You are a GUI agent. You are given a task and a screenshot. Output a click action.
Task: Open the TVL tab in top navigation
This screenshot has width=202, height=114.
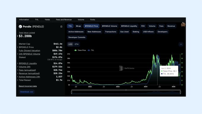(x=37, y=20)
